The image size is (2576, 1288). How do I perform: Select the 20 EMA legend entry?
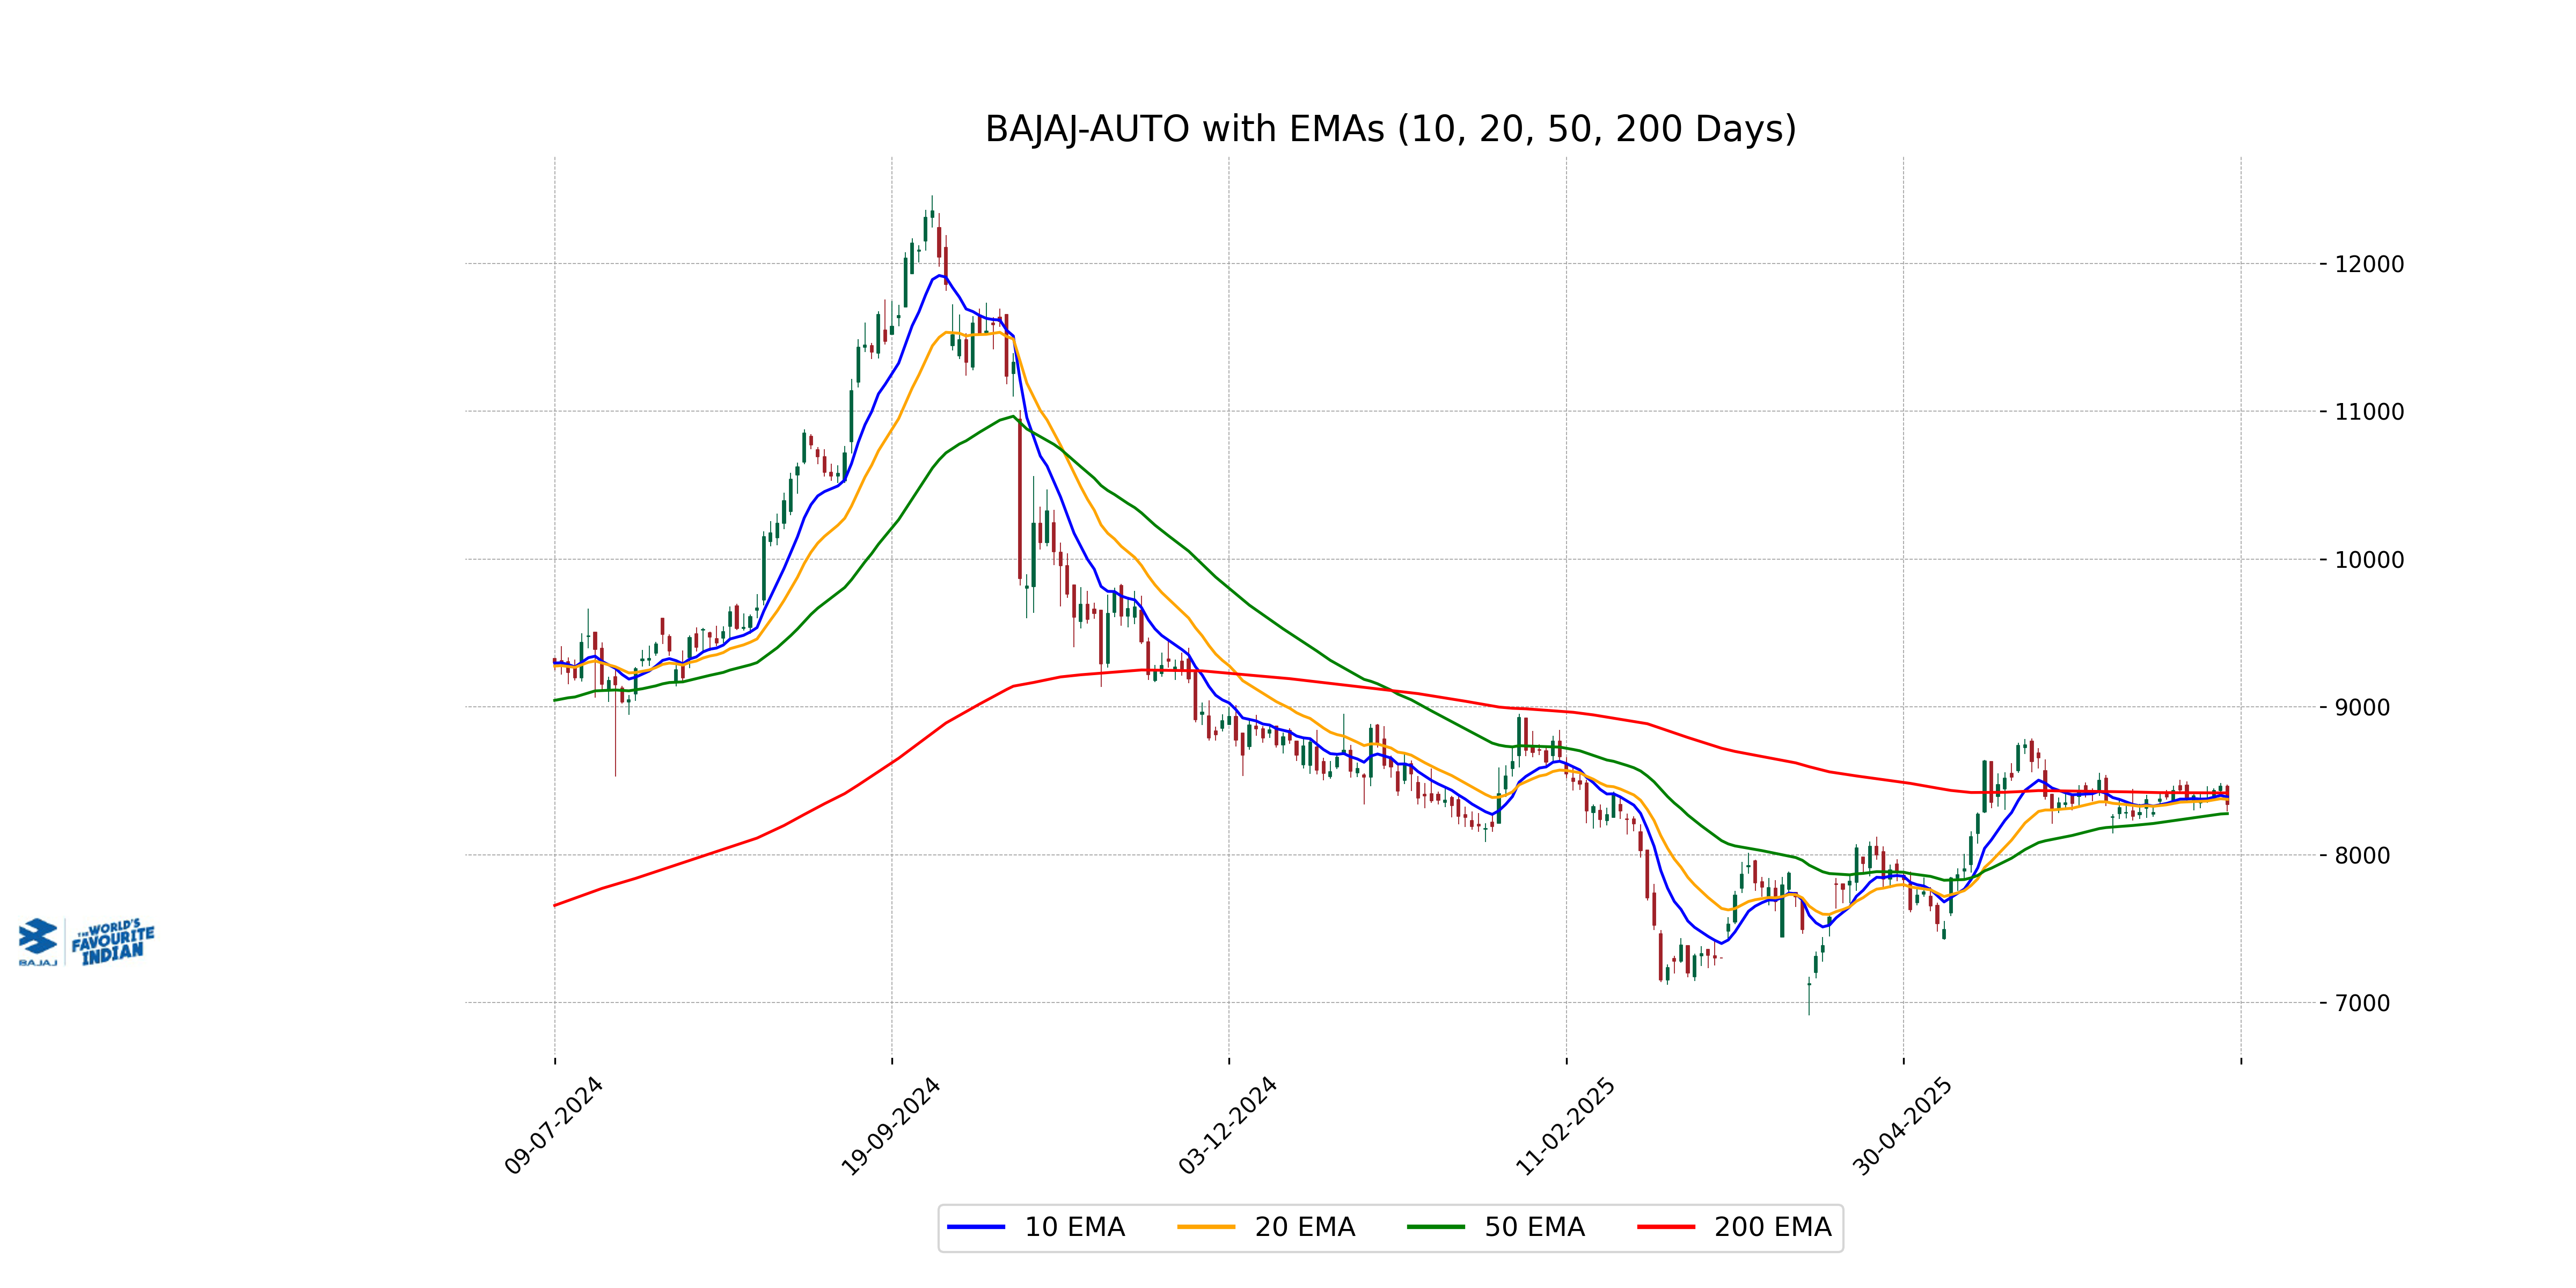coord(1266,1227)
